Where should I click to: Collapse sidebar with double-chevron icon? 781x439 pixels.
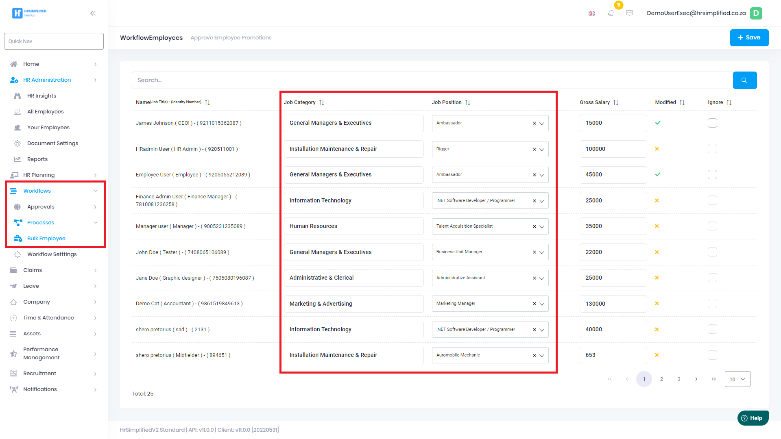93,13
